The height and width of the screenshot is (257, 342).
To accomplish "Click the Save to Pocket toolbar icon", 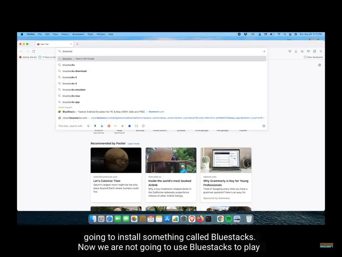I will (290, 51).
